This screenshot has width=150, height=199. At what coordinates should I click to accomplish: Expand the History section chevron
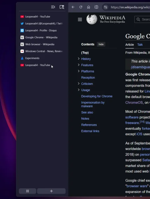[x=79, y=59]
